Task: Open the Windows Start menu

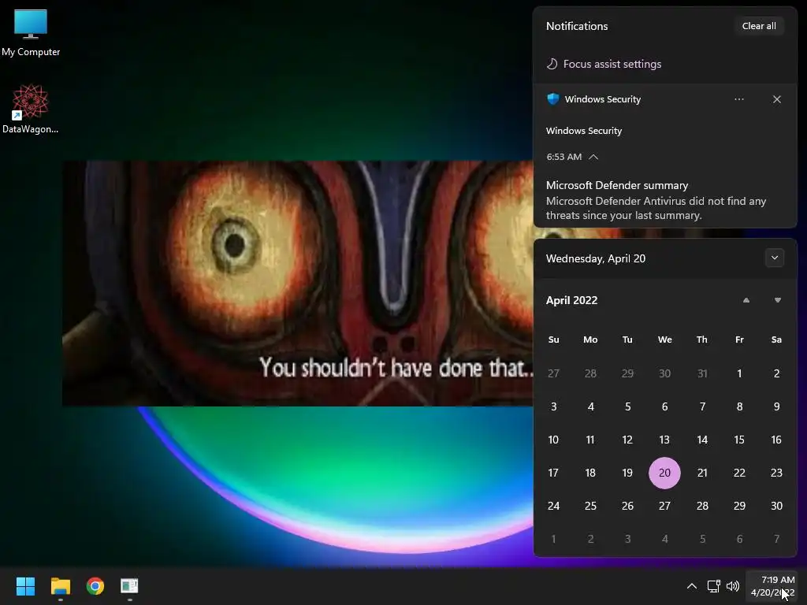Action: [25, 586]
